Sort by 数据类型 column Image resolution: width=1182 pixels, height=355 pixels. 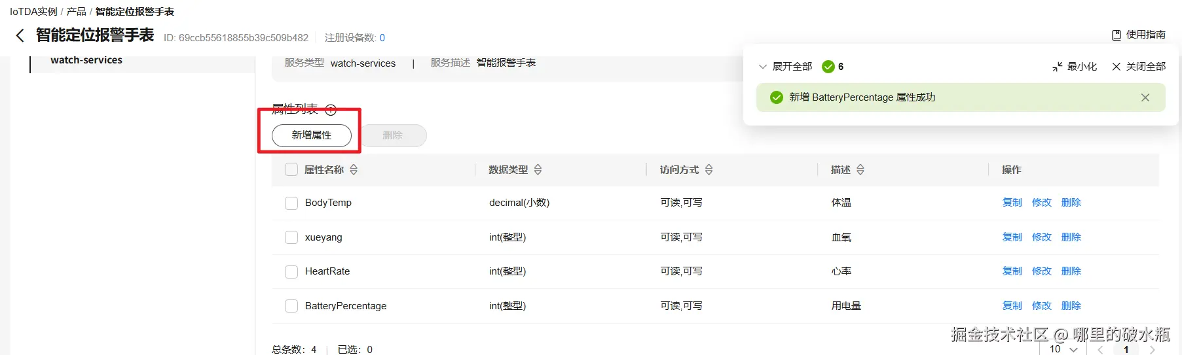538,170
